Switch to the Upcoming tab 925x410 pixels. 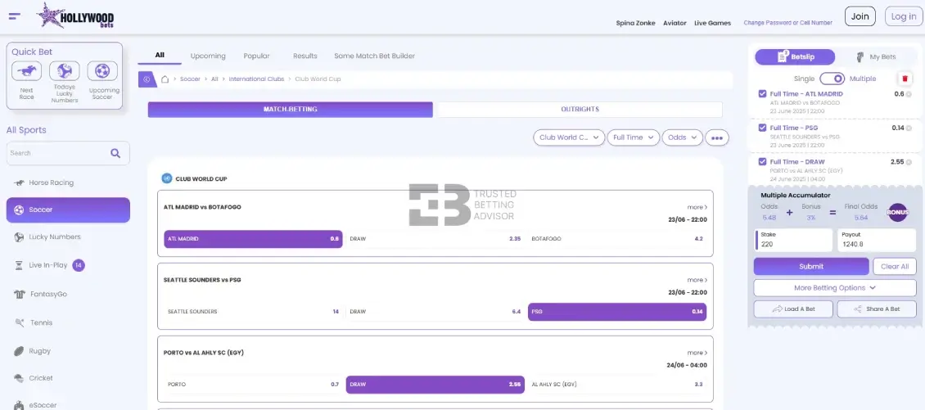208,56
